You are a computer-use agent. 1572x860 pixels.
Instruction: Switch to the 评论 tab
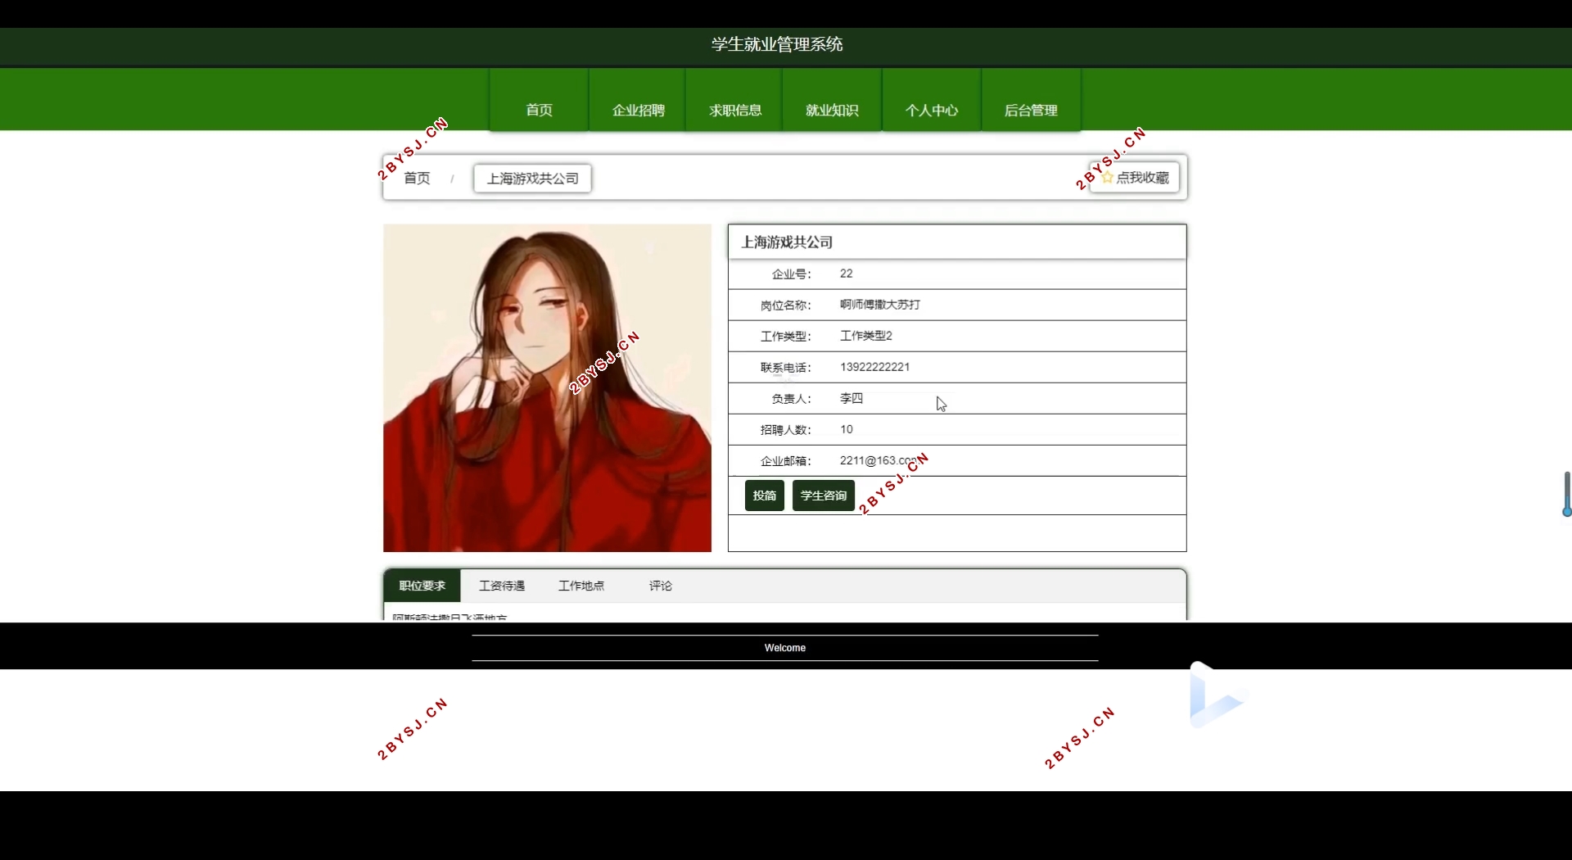[661, 586]
